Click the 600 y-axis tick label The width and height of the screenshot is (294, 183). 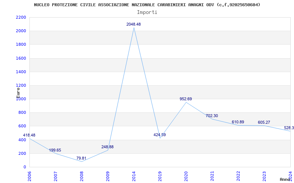tap(22, 126)
